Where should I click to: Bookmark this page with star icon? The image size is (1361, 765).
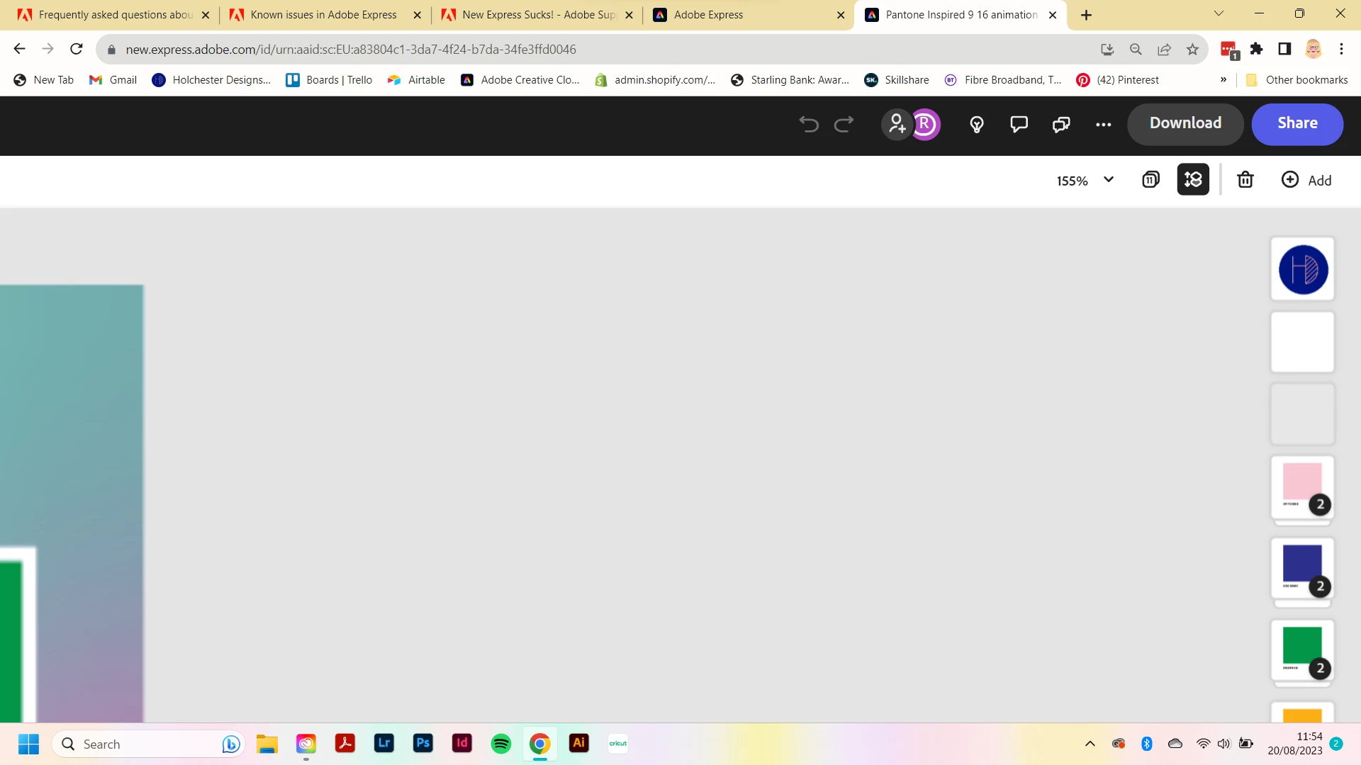(x=1193, y=50)
